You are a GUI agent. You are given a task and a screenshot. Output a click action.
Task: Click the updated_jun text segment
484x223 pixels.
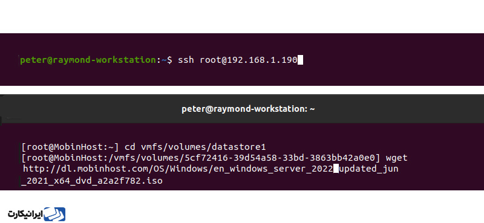point(368,169)
